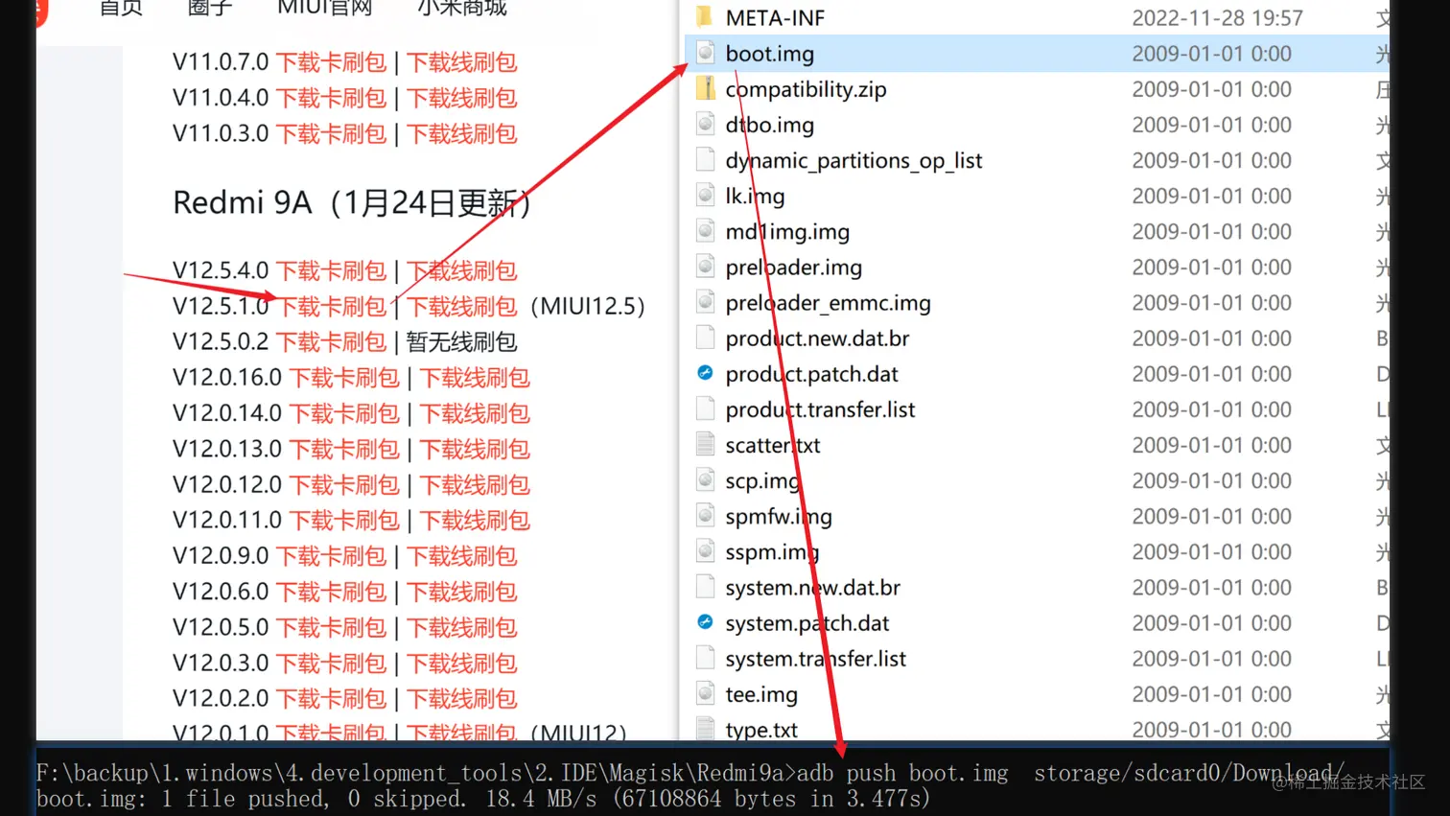Screen dimensions: 1450x816
Task: Download V12.5.1.0 card flash package
Action: click(331, 306)
